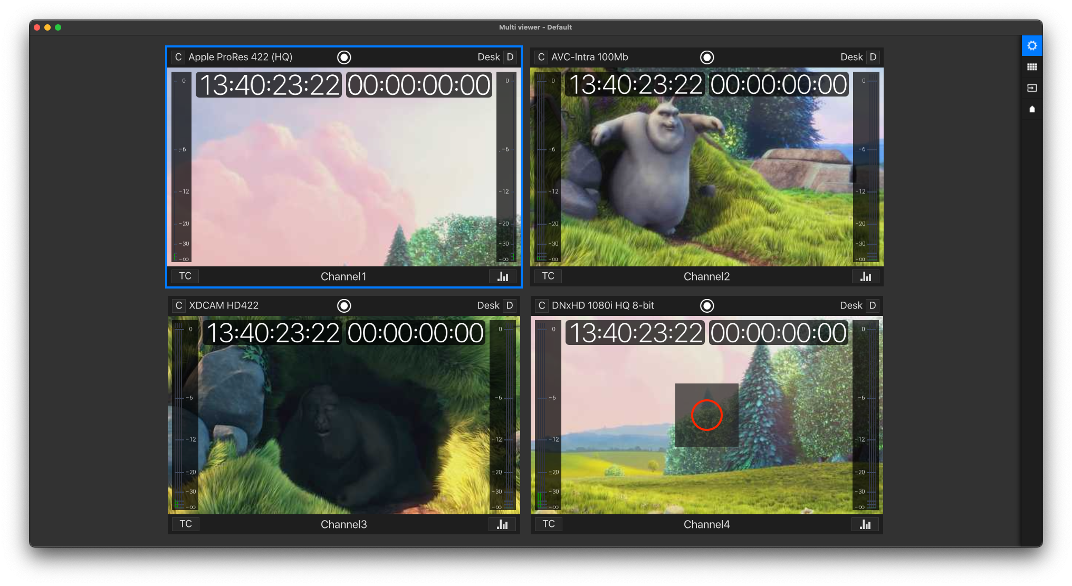
Task: Toggle the TC button on Channel4
Action: [x=549, y=524]
